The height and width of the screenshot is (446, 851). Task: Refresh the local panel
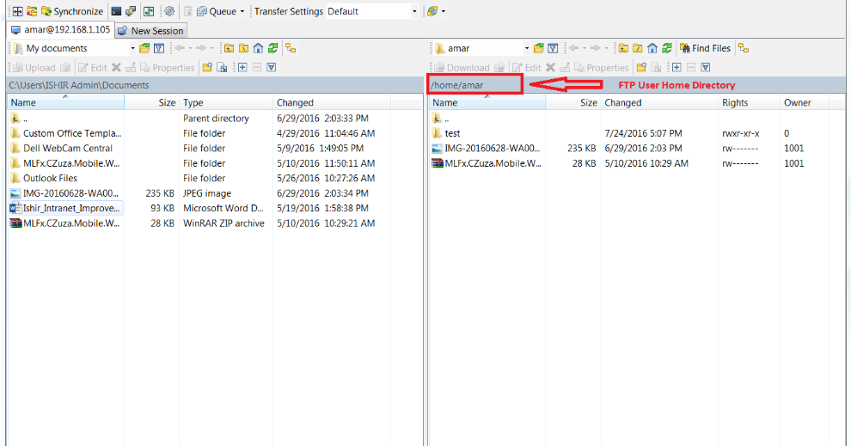pyautogui.click(x=273, y=48)
